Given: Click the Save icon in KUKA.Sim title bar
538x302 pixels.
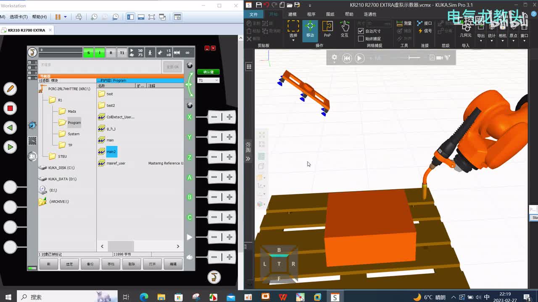Looking at the screenshot, I should tap(259, 5).
